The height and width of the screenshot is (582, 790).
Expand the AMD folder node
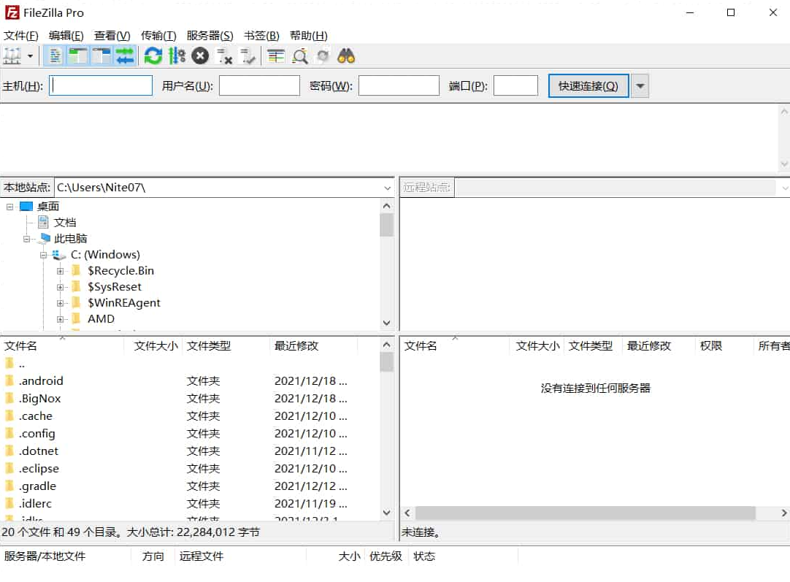pos(60,319)
